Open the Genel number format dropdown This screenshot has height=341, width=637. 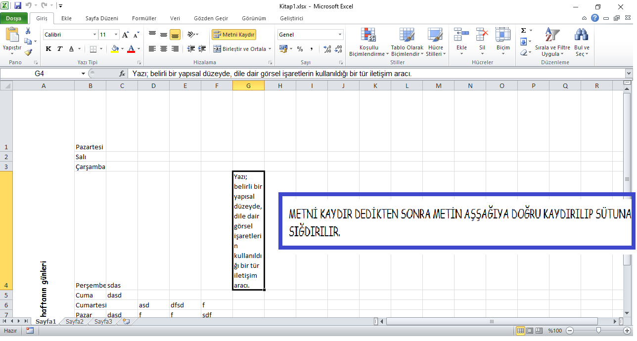point(340,35)
